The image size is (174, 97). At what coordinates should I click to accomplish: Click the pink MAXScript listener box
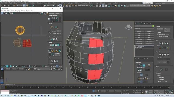tap(5, 91)
